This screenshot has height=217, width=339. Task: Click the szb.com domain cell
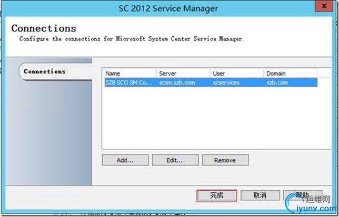[x=277, y=82]
